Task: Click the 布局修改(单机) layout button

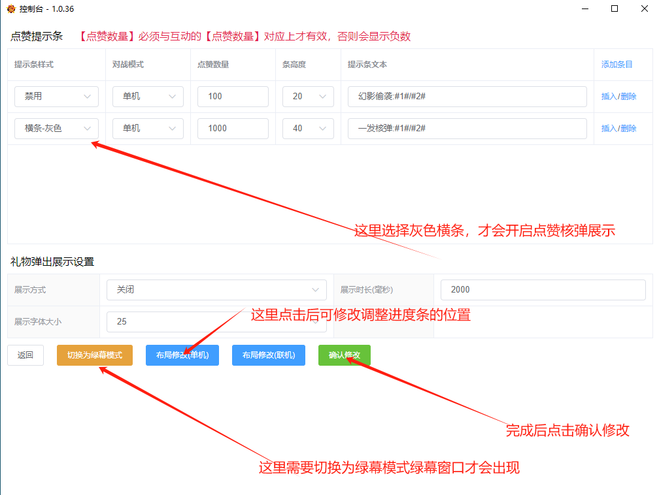Action: pyautogui.click(x=182, y=355)
